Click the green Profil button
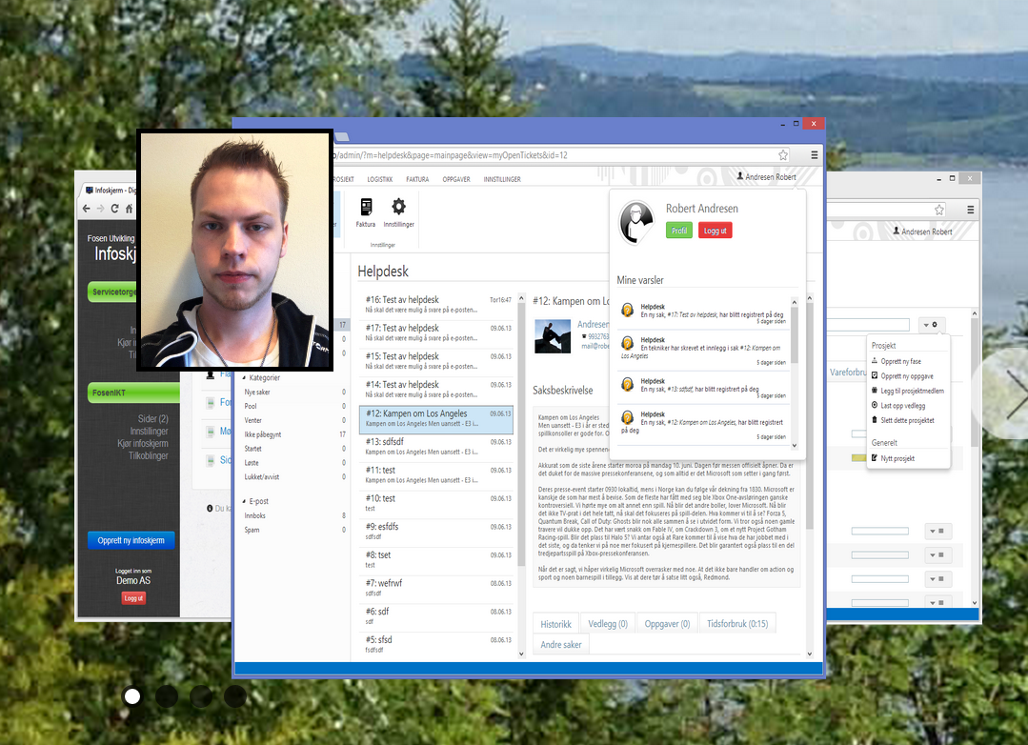The width and height of the screenshot is (1028, 745). tap(679, 231)
